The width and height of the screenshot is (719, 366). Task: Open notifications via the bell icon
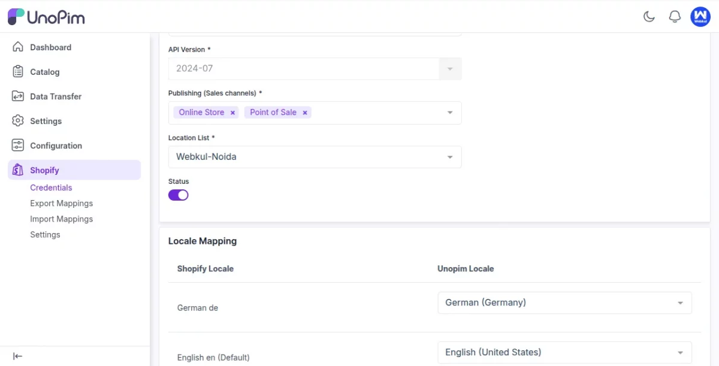pos(675,16)
